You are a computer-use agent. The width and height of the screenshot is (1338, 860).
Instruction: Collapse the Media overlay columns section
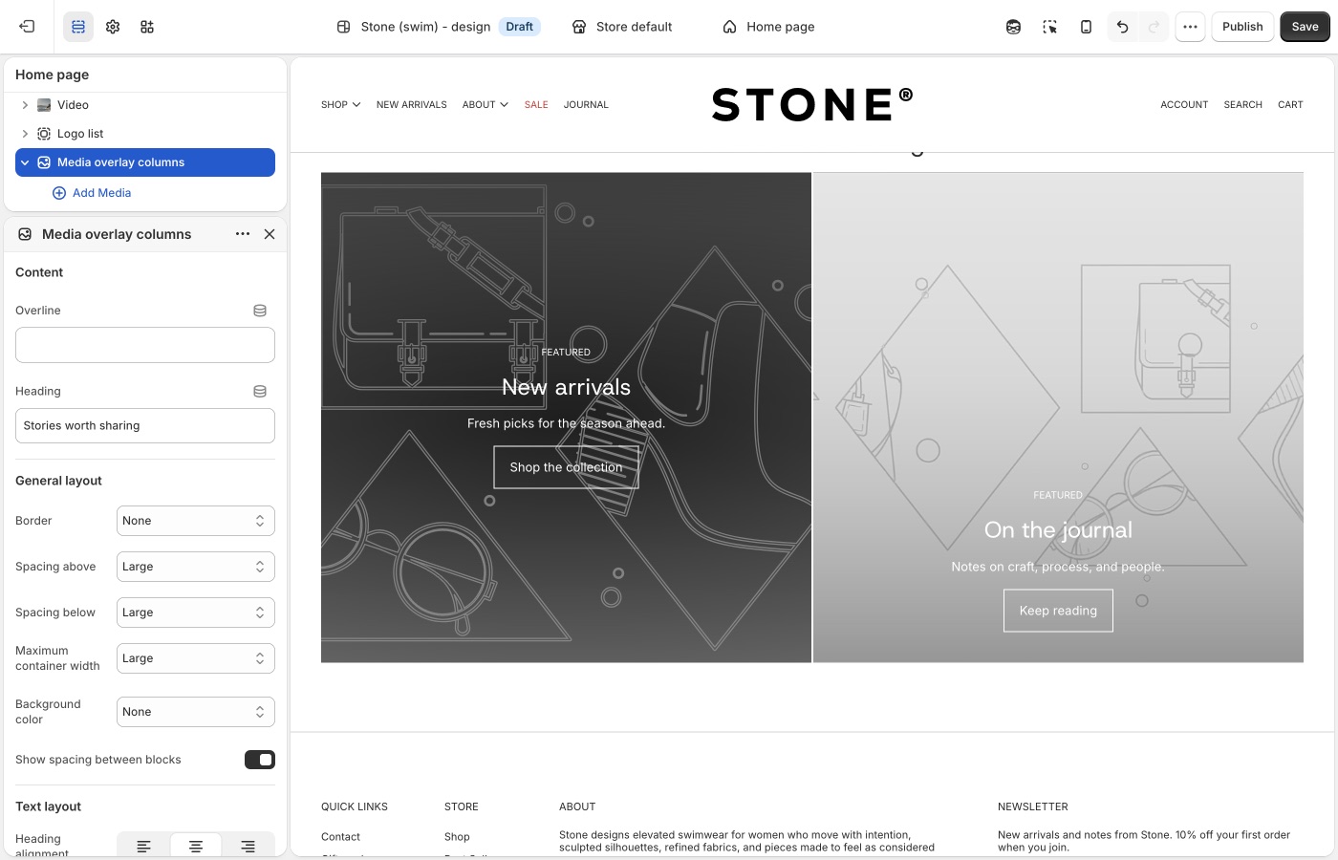click(x=25, y=162)
